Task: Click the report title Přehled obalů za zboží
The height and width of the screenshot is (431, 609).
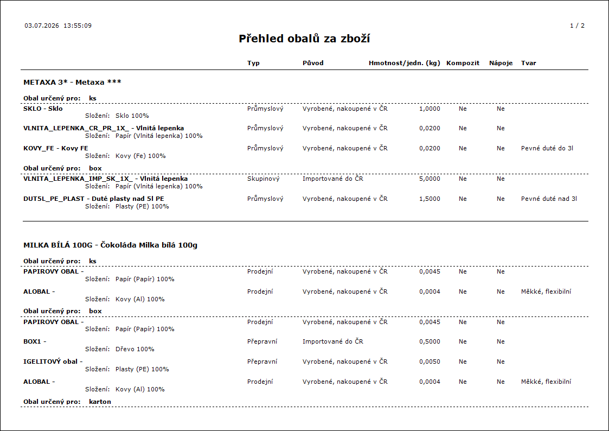Action: click(304, 39)
